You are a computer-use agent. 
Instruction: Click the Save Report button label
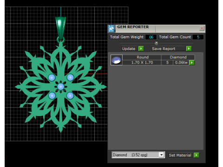(x=164, y=49)
